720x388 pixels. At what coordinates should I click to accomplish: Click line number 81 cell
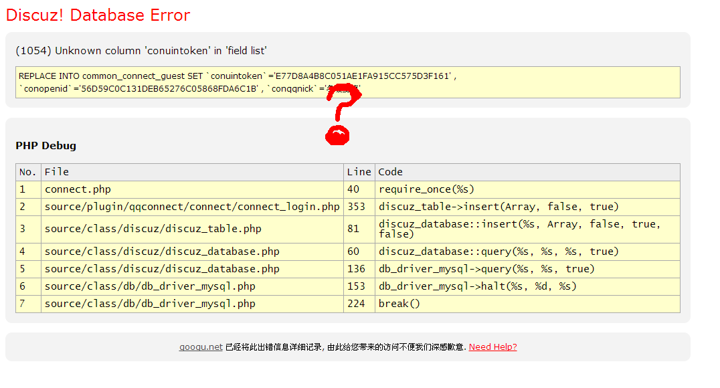[359, 229]
